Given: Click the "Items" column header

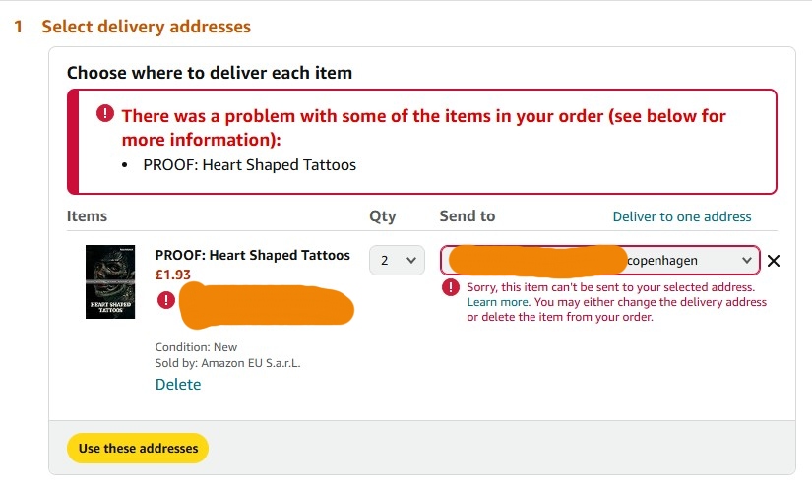Looking at the screenshot, I should (88, 215).
